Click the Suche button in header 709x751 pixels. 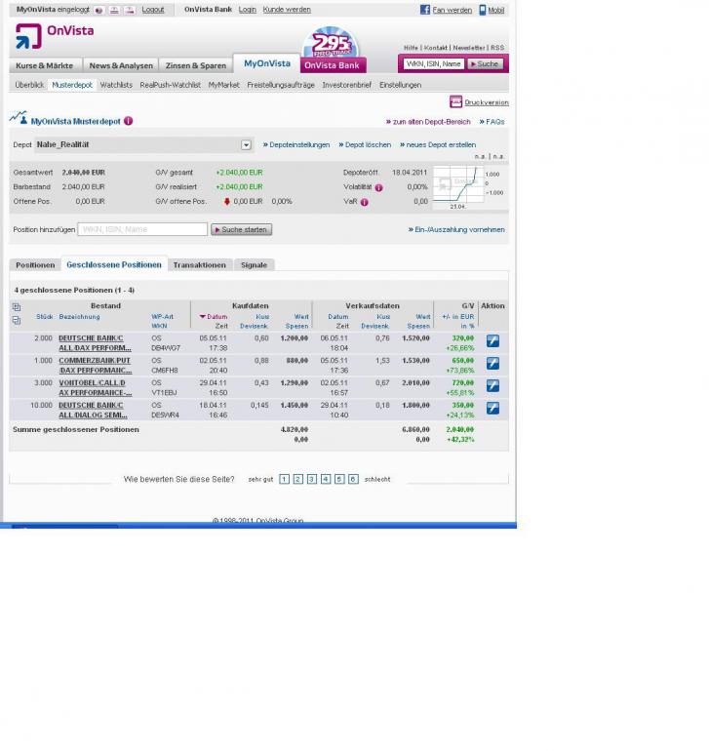(x=486, y=63)
